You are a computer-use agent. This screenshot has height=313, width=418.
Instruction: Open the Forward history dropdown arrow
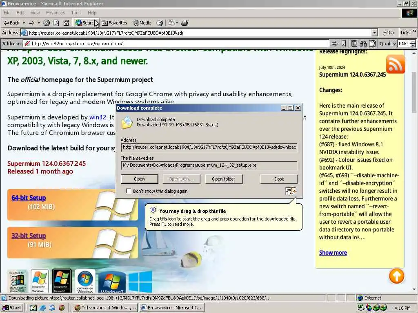39,23
